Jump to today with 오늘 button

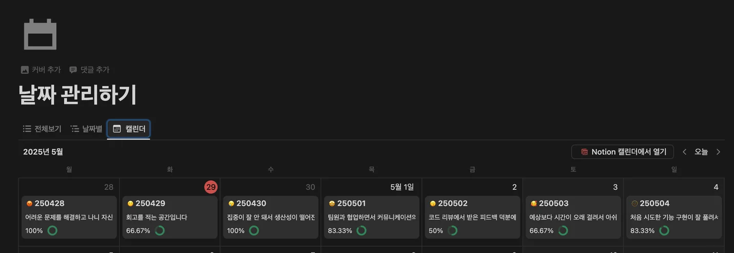[701, 152]
